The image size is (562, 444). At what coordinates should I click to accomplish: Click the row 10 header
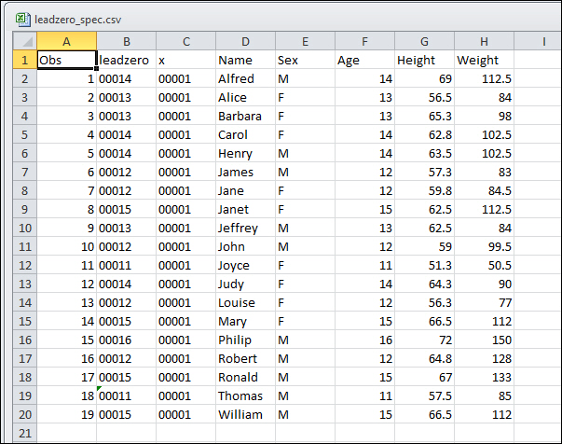pos(25,228)
